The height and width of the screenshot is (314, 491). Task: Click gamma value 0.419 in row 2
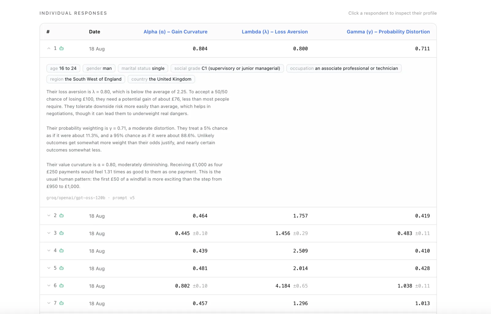click(x=423, y=216)
